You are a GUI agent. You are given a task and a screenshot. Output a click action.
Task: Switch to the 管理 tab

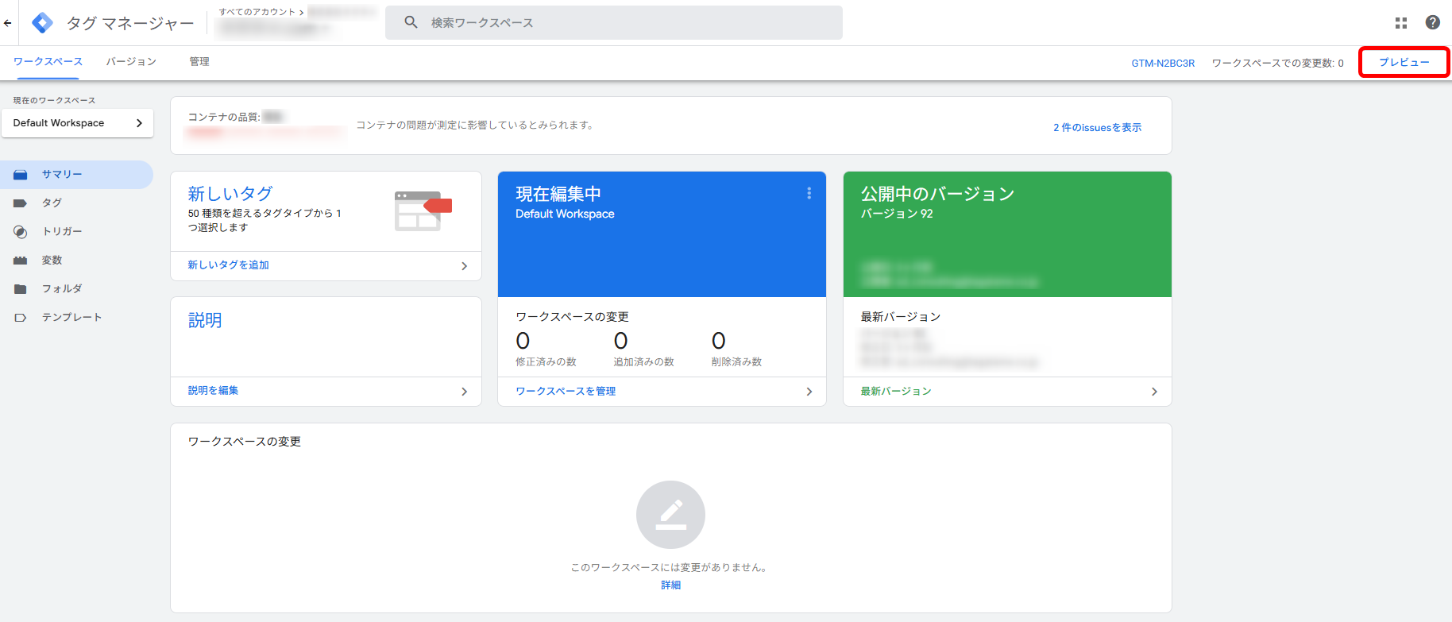pyautogui.click(x=199, y=62)
